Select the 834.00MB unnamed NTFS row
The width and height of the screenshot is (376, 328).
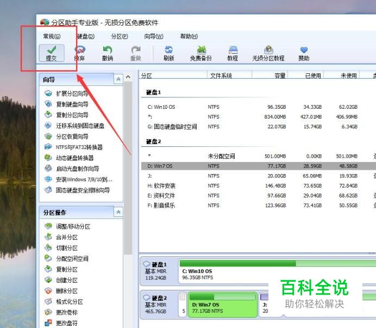(x=259, y=117)
